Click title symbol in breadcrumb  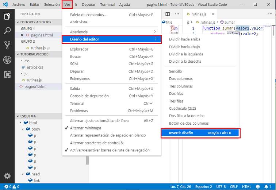click(x=167, y=22)
